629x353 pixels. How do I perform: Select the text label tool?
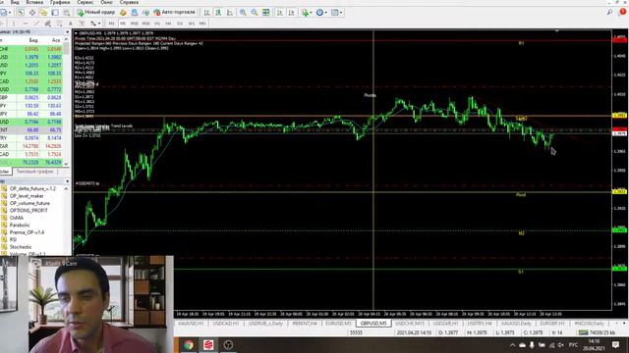click(82, 24)
